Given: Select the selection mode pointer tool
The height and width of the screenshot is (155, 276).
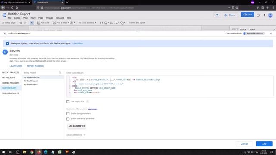Looking at the screenshot, I should (x=32, y=23).
